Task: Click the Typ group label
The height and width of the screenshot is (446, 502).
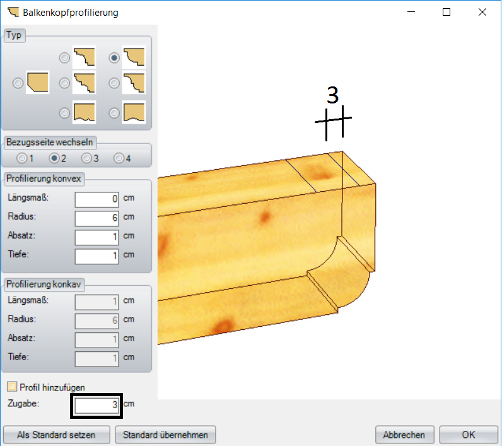Action: (x=14, y=35)
